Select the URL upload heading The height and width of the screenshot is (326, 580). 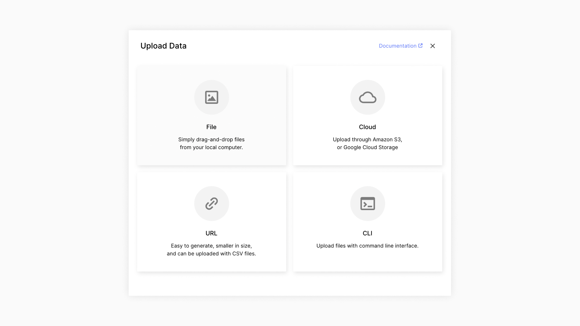(211, 233)
